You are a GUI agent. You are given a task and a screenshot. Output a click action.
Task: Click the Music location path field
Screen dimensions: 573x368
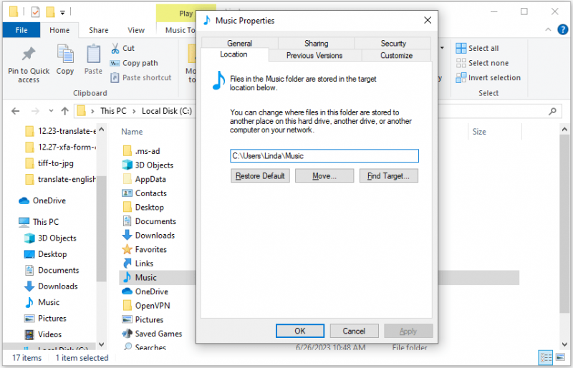324,155
